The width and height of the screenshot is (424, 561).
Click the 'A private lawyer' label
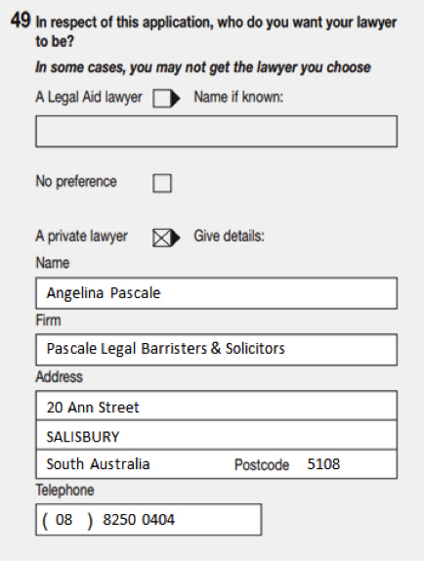[81, 237]
